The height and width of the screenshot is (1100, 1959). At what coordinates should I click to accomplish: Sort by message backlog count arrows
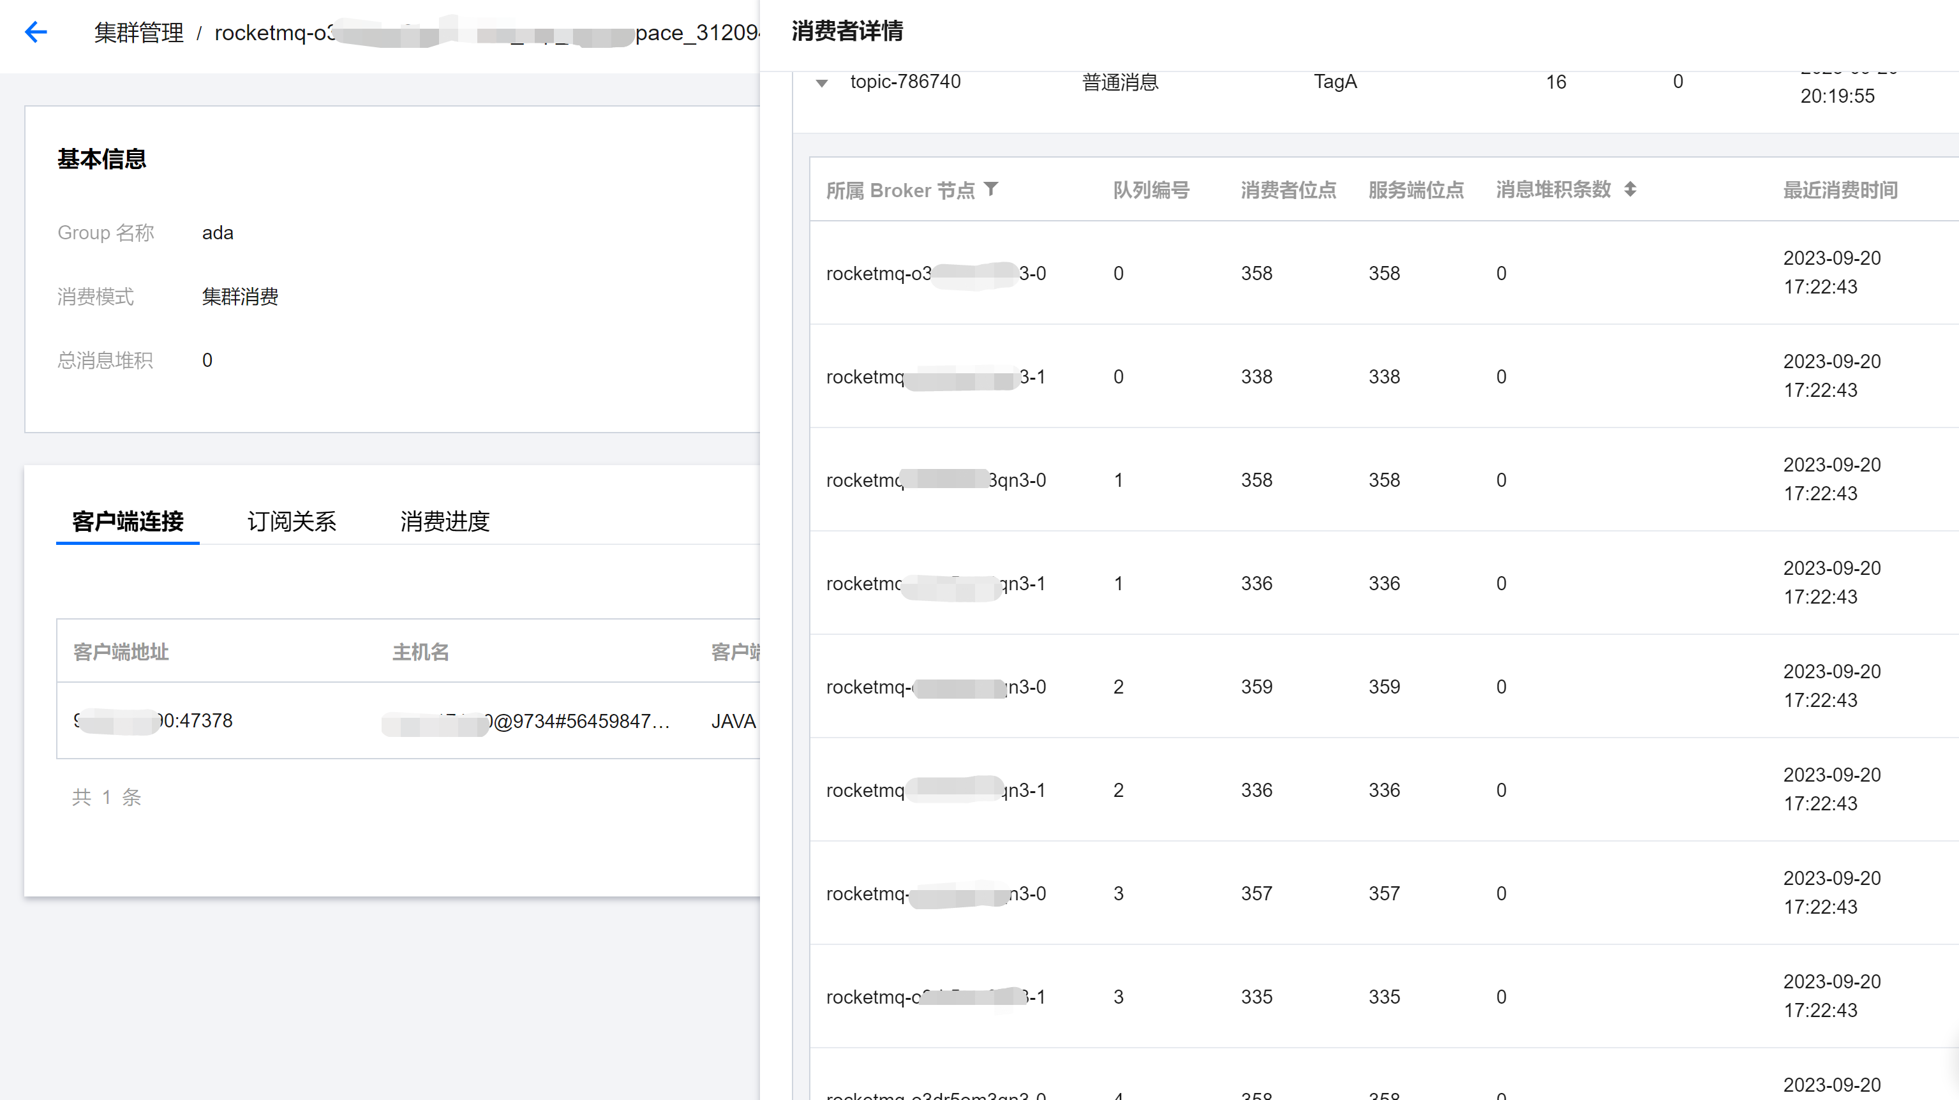(1630, 190)
